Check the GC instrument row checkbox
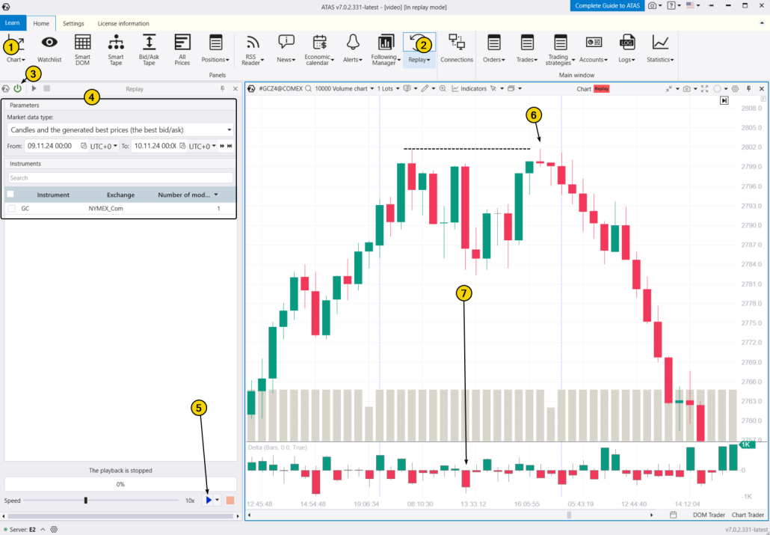770x535 pixels. coord(10,208)
